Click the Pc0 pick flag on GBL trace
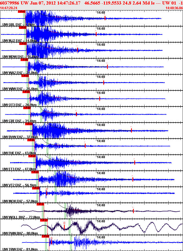 pyautogui.click(x=22, y=12)
